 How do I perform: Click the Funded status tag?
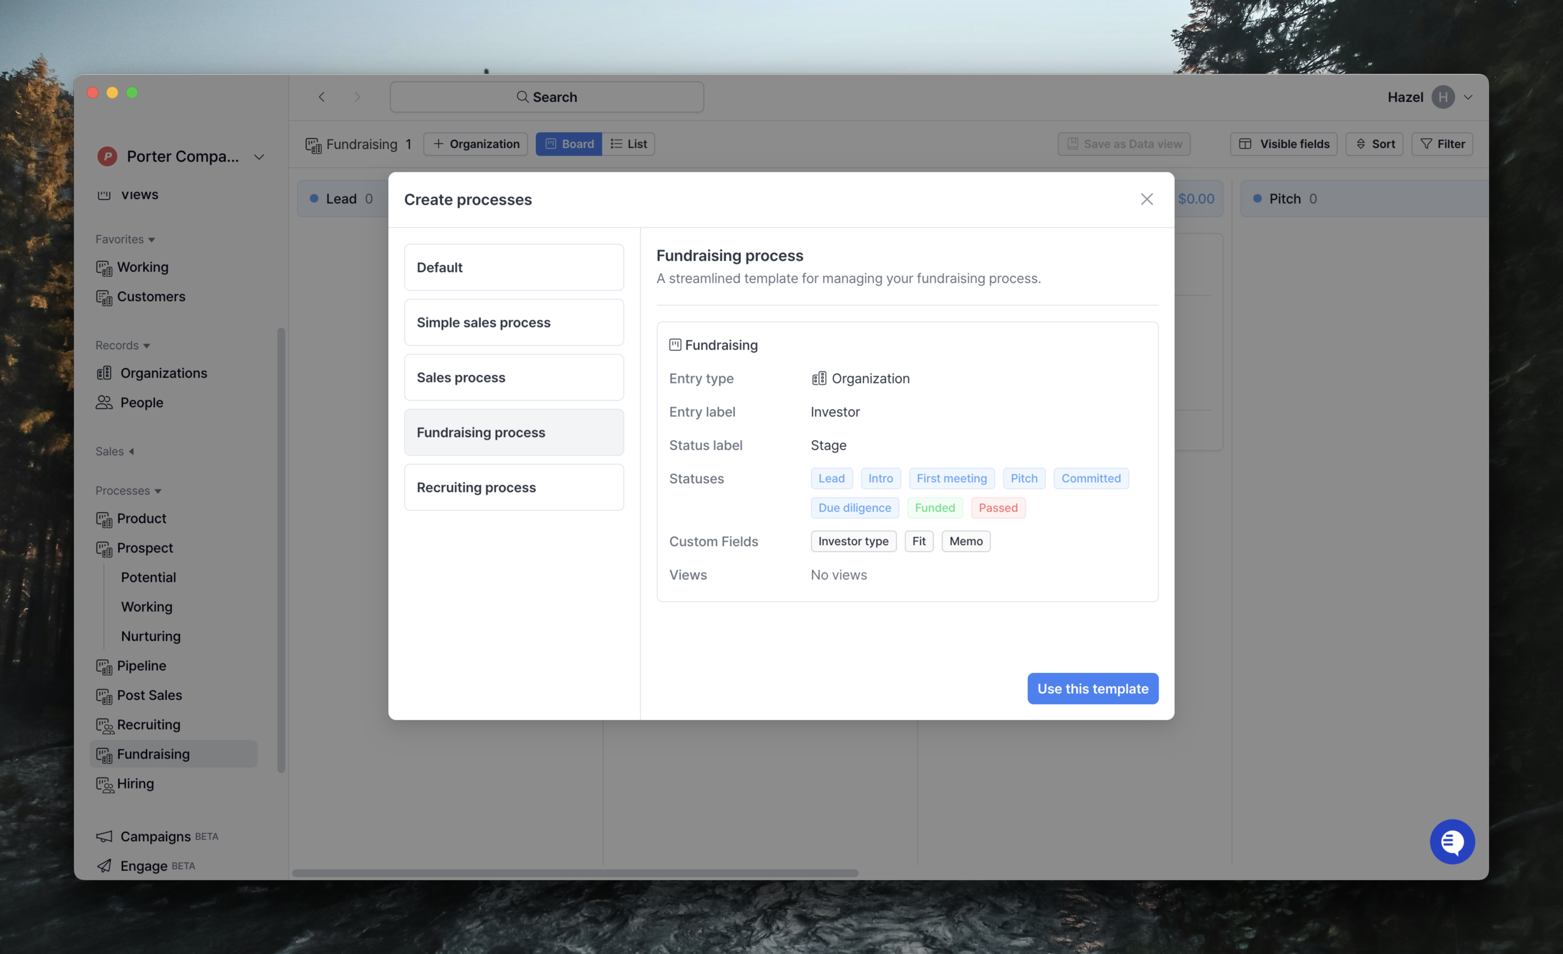point(935,508)
